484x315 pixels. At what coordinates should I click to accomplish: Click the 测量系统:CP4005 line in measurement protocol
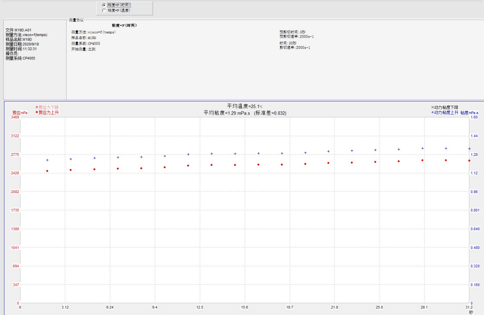tap(85, 43)
